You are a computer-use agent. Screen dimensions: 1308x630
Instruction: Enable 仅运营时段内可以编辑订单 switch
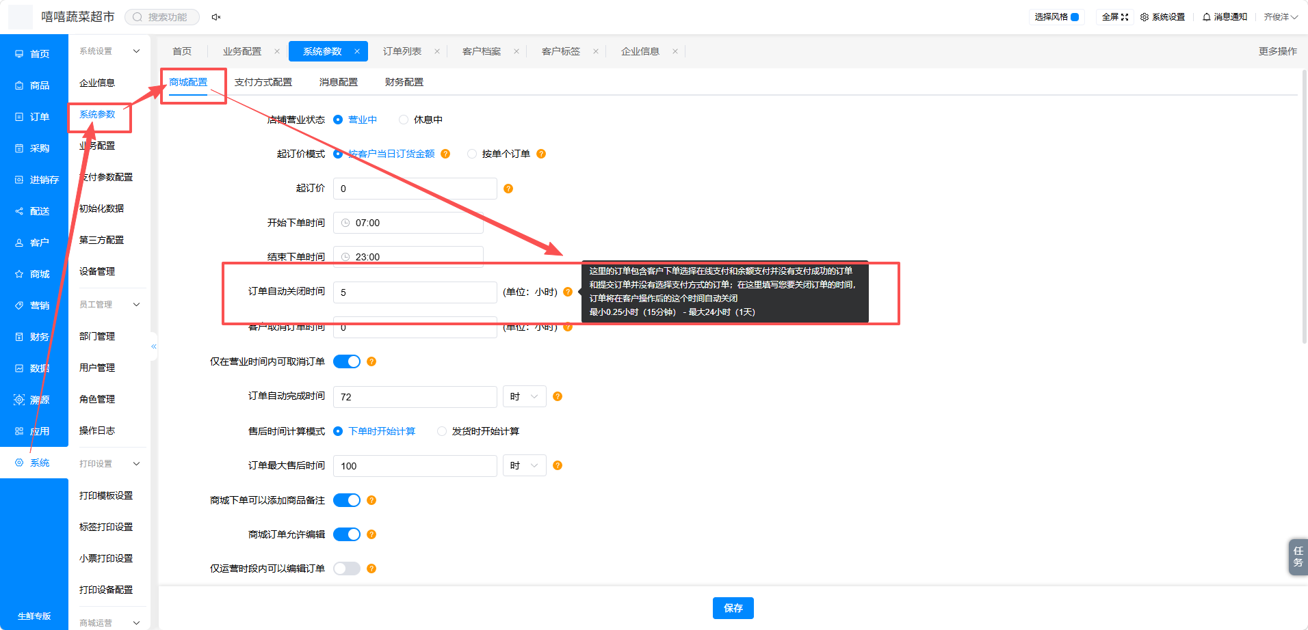[347, 569]
